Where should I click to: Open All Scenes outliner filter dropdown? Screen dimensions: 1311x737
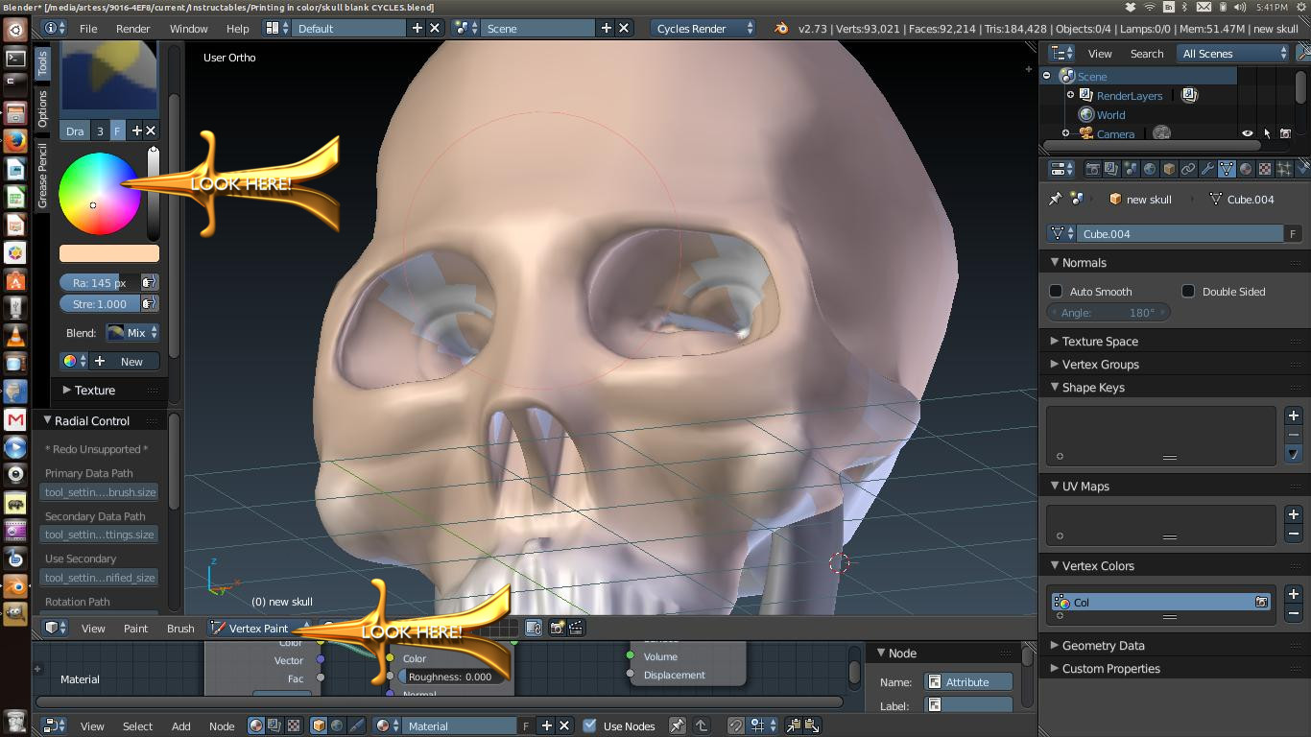[1233, 53]
